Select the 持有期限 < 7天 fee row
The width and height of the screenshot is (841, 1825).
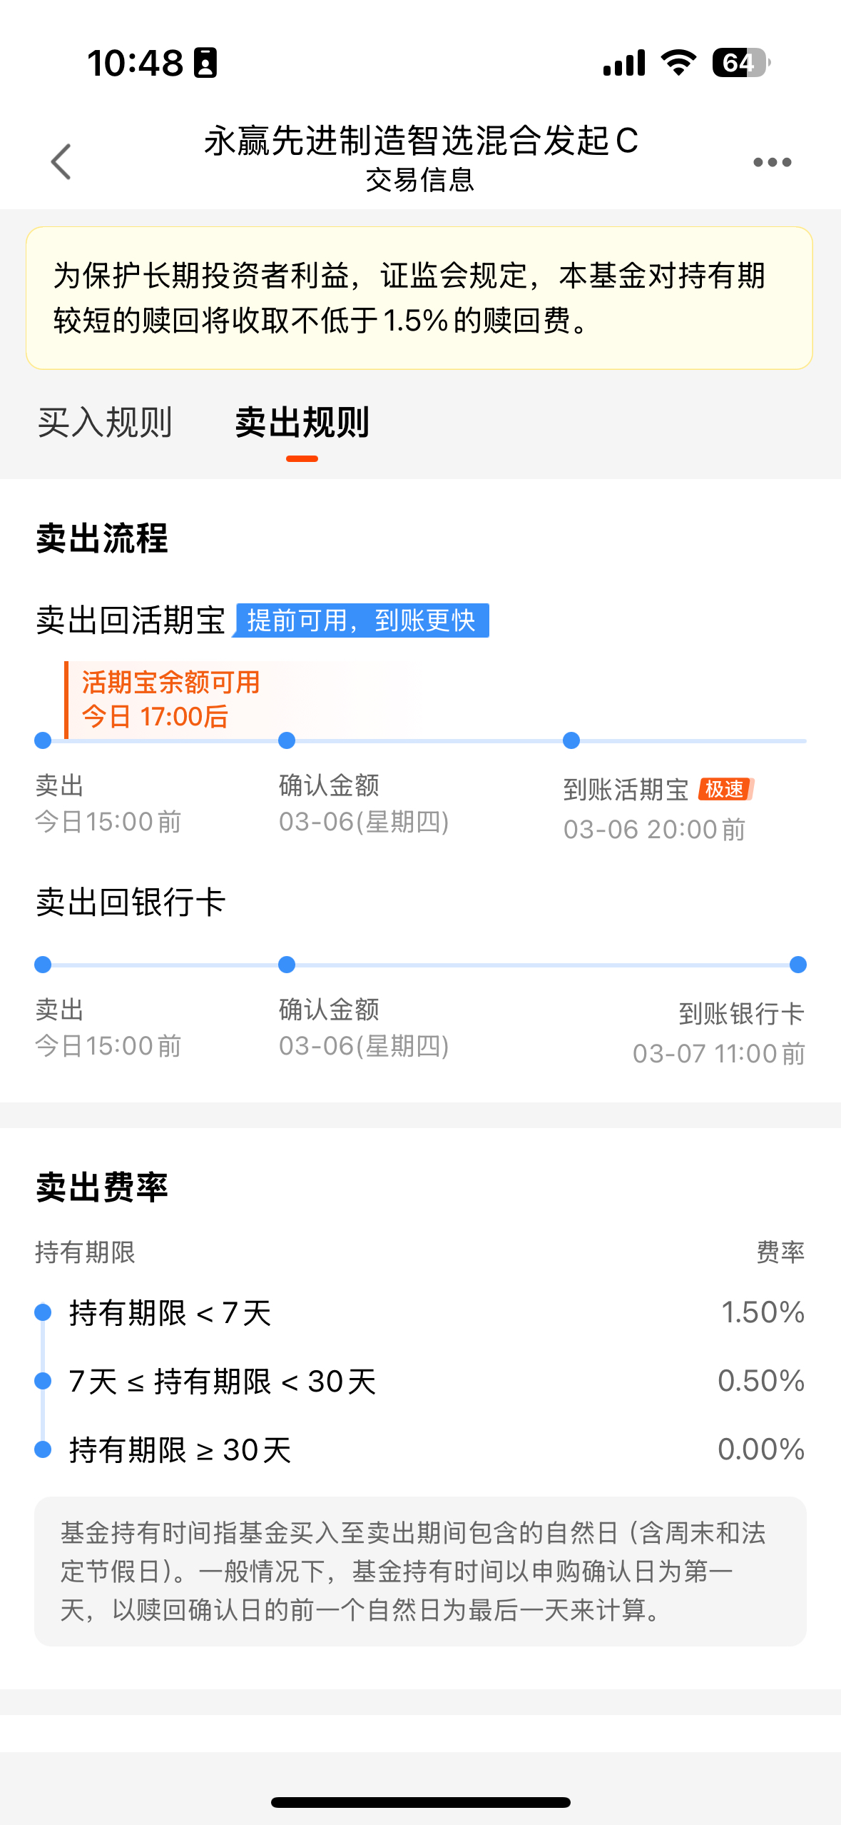click(x=420, y=1312)
